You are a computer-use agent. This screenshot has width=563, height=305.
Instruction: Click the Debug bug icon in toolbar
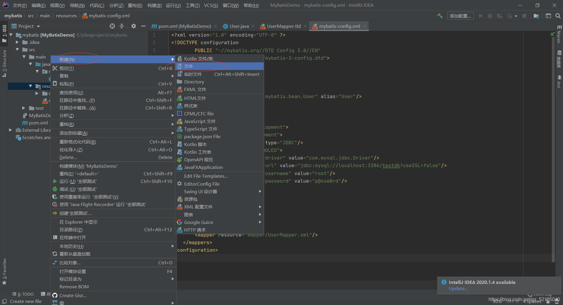click(490, 16)
